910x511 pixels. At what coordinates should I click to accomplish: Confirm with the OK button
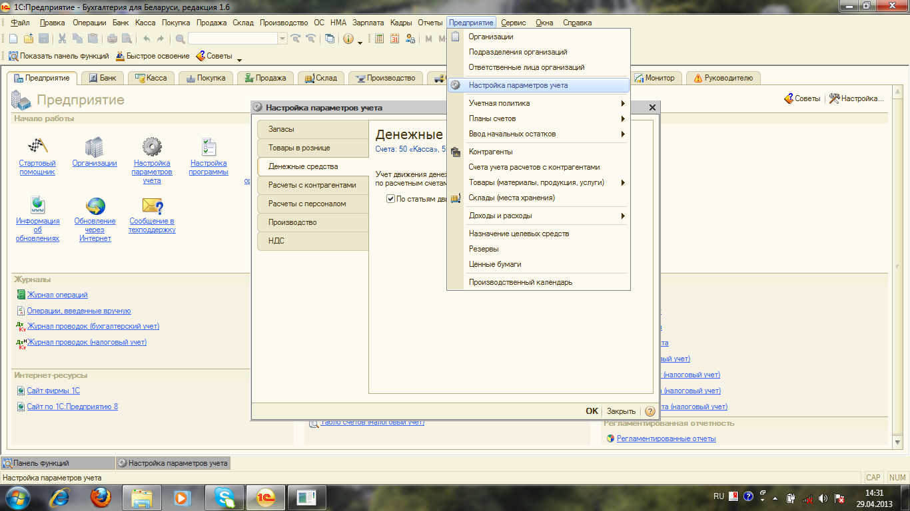(x=592, y=411)
